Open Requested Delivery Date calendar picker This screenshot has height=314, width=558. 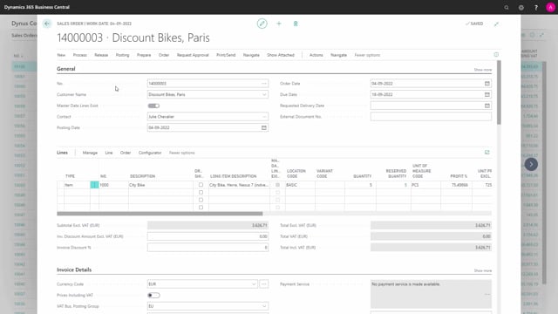click(x=487, y=106)
